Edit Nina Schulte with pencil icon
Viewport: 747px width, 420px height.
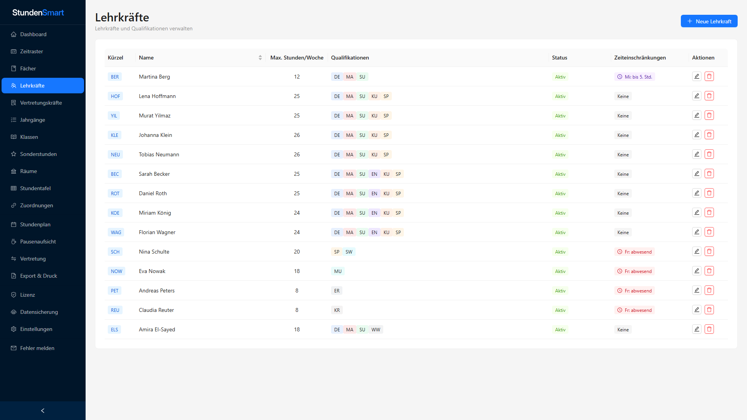(x=697, y=252)
